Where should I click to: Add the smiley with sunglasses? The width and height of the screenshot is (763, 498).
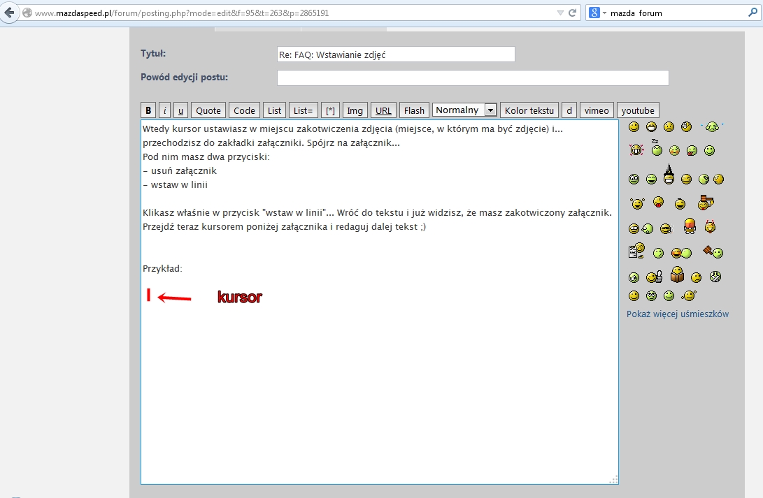pyautogui.click(x=665, y=228)
